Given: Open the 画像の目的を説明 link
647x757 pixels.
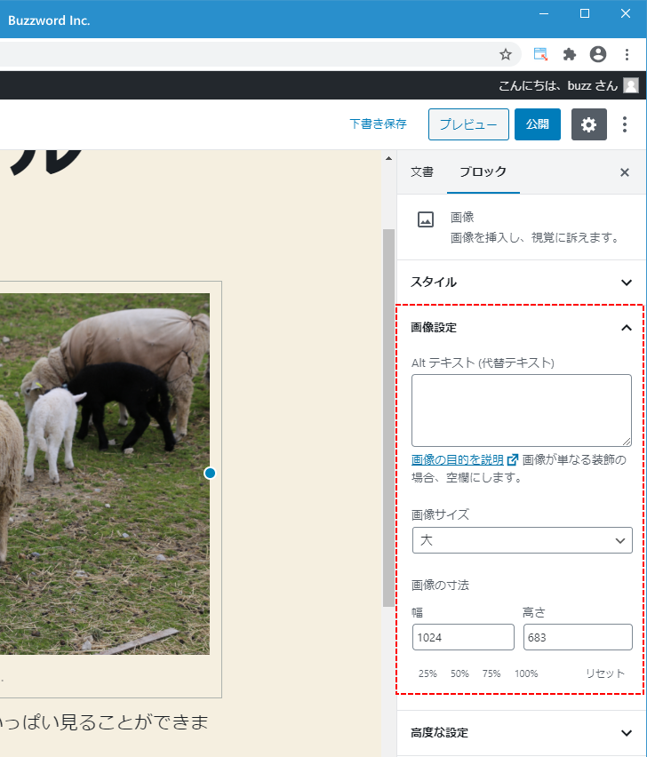Looking at the screenshot, I should click(x=457, y=459).
